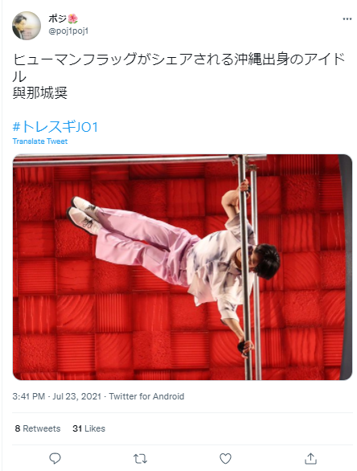This screenshot has height=471, width=357.
Task: Open the share tweet icon
Action: click(310, 458)
